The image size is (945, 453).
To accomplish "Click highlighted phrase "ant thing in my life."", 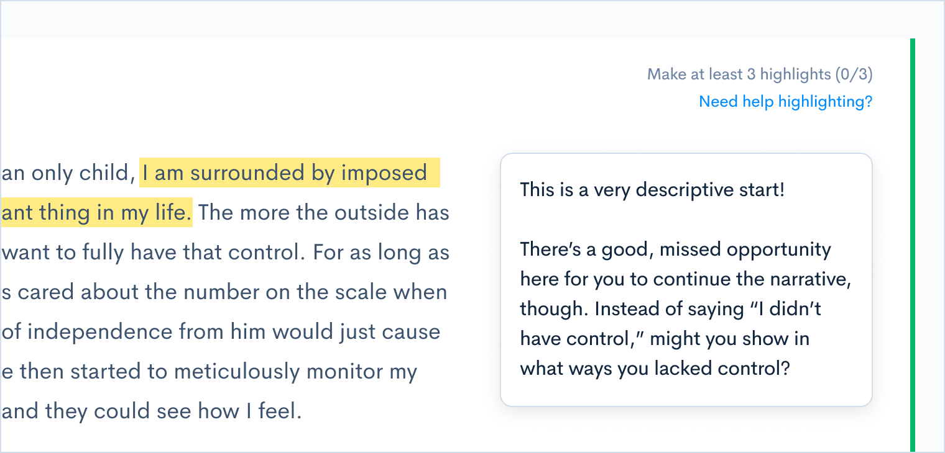I will [96, 213].
